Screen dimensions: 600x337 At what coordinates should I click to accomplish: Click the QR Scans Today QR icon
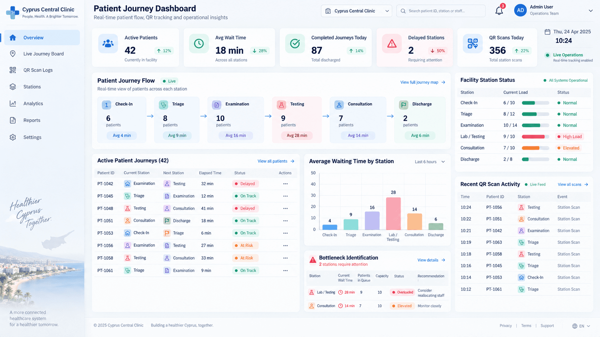point(473,44)
